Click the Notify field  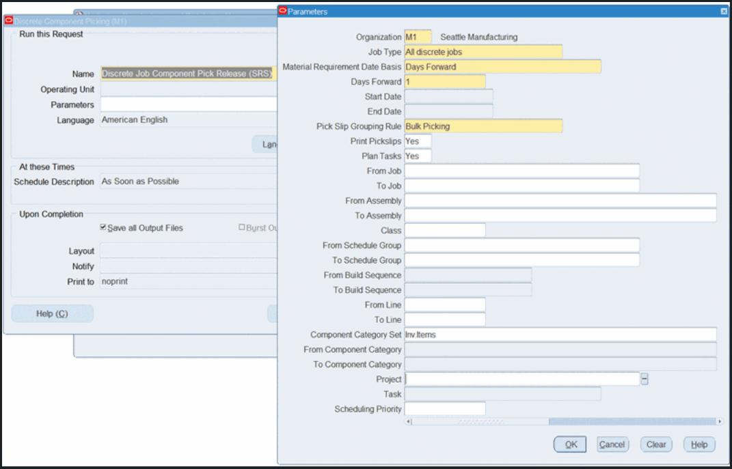(x=189, y=266)
